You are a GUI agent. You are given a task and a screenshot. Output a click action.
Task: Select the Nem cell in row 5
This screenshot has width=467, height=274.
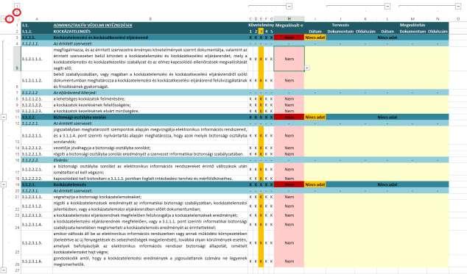click(x=289, y=59)
